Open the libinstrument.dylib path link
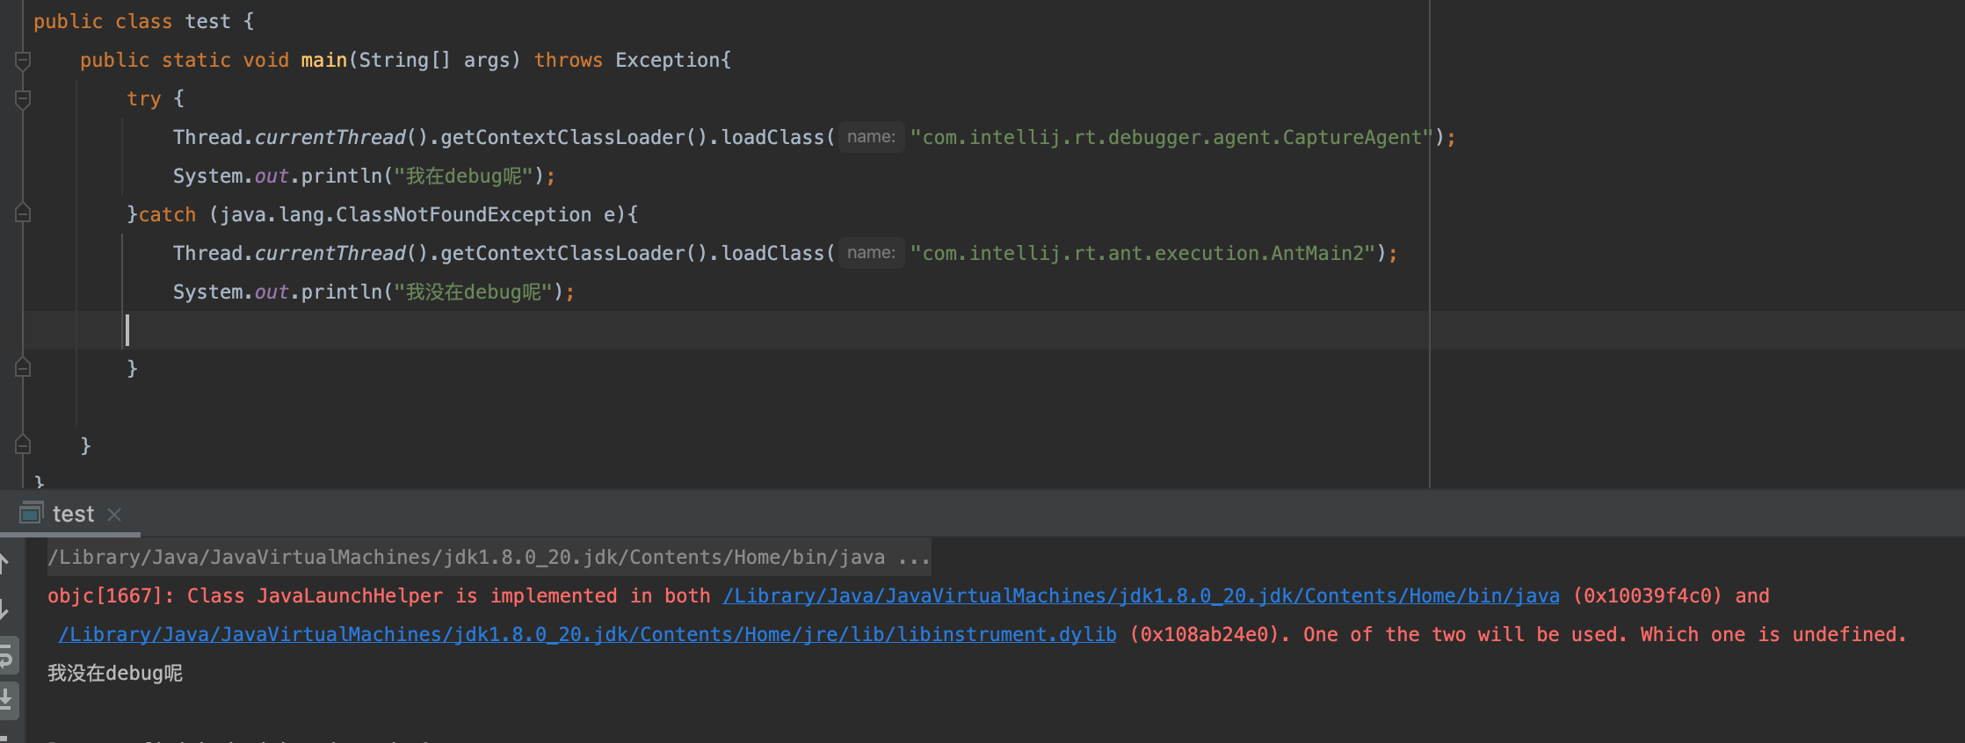 point(587,635)
